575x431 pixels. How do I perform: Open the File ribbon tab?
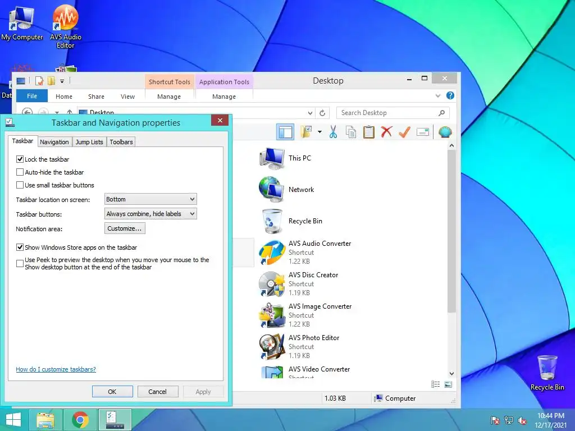coord(32,96)
